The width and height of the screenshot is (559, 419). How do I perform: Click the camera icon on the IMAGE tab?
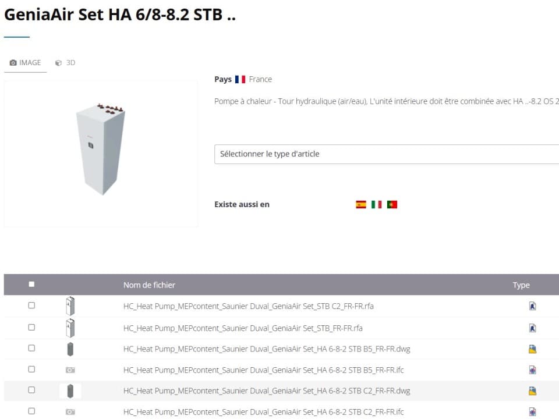point(13,62)
